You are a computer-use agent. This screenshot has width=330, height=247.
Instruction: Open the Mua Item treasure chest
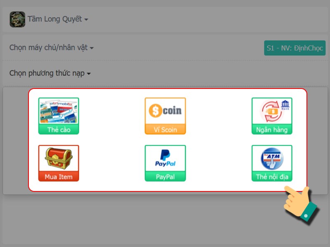[59, 163]
